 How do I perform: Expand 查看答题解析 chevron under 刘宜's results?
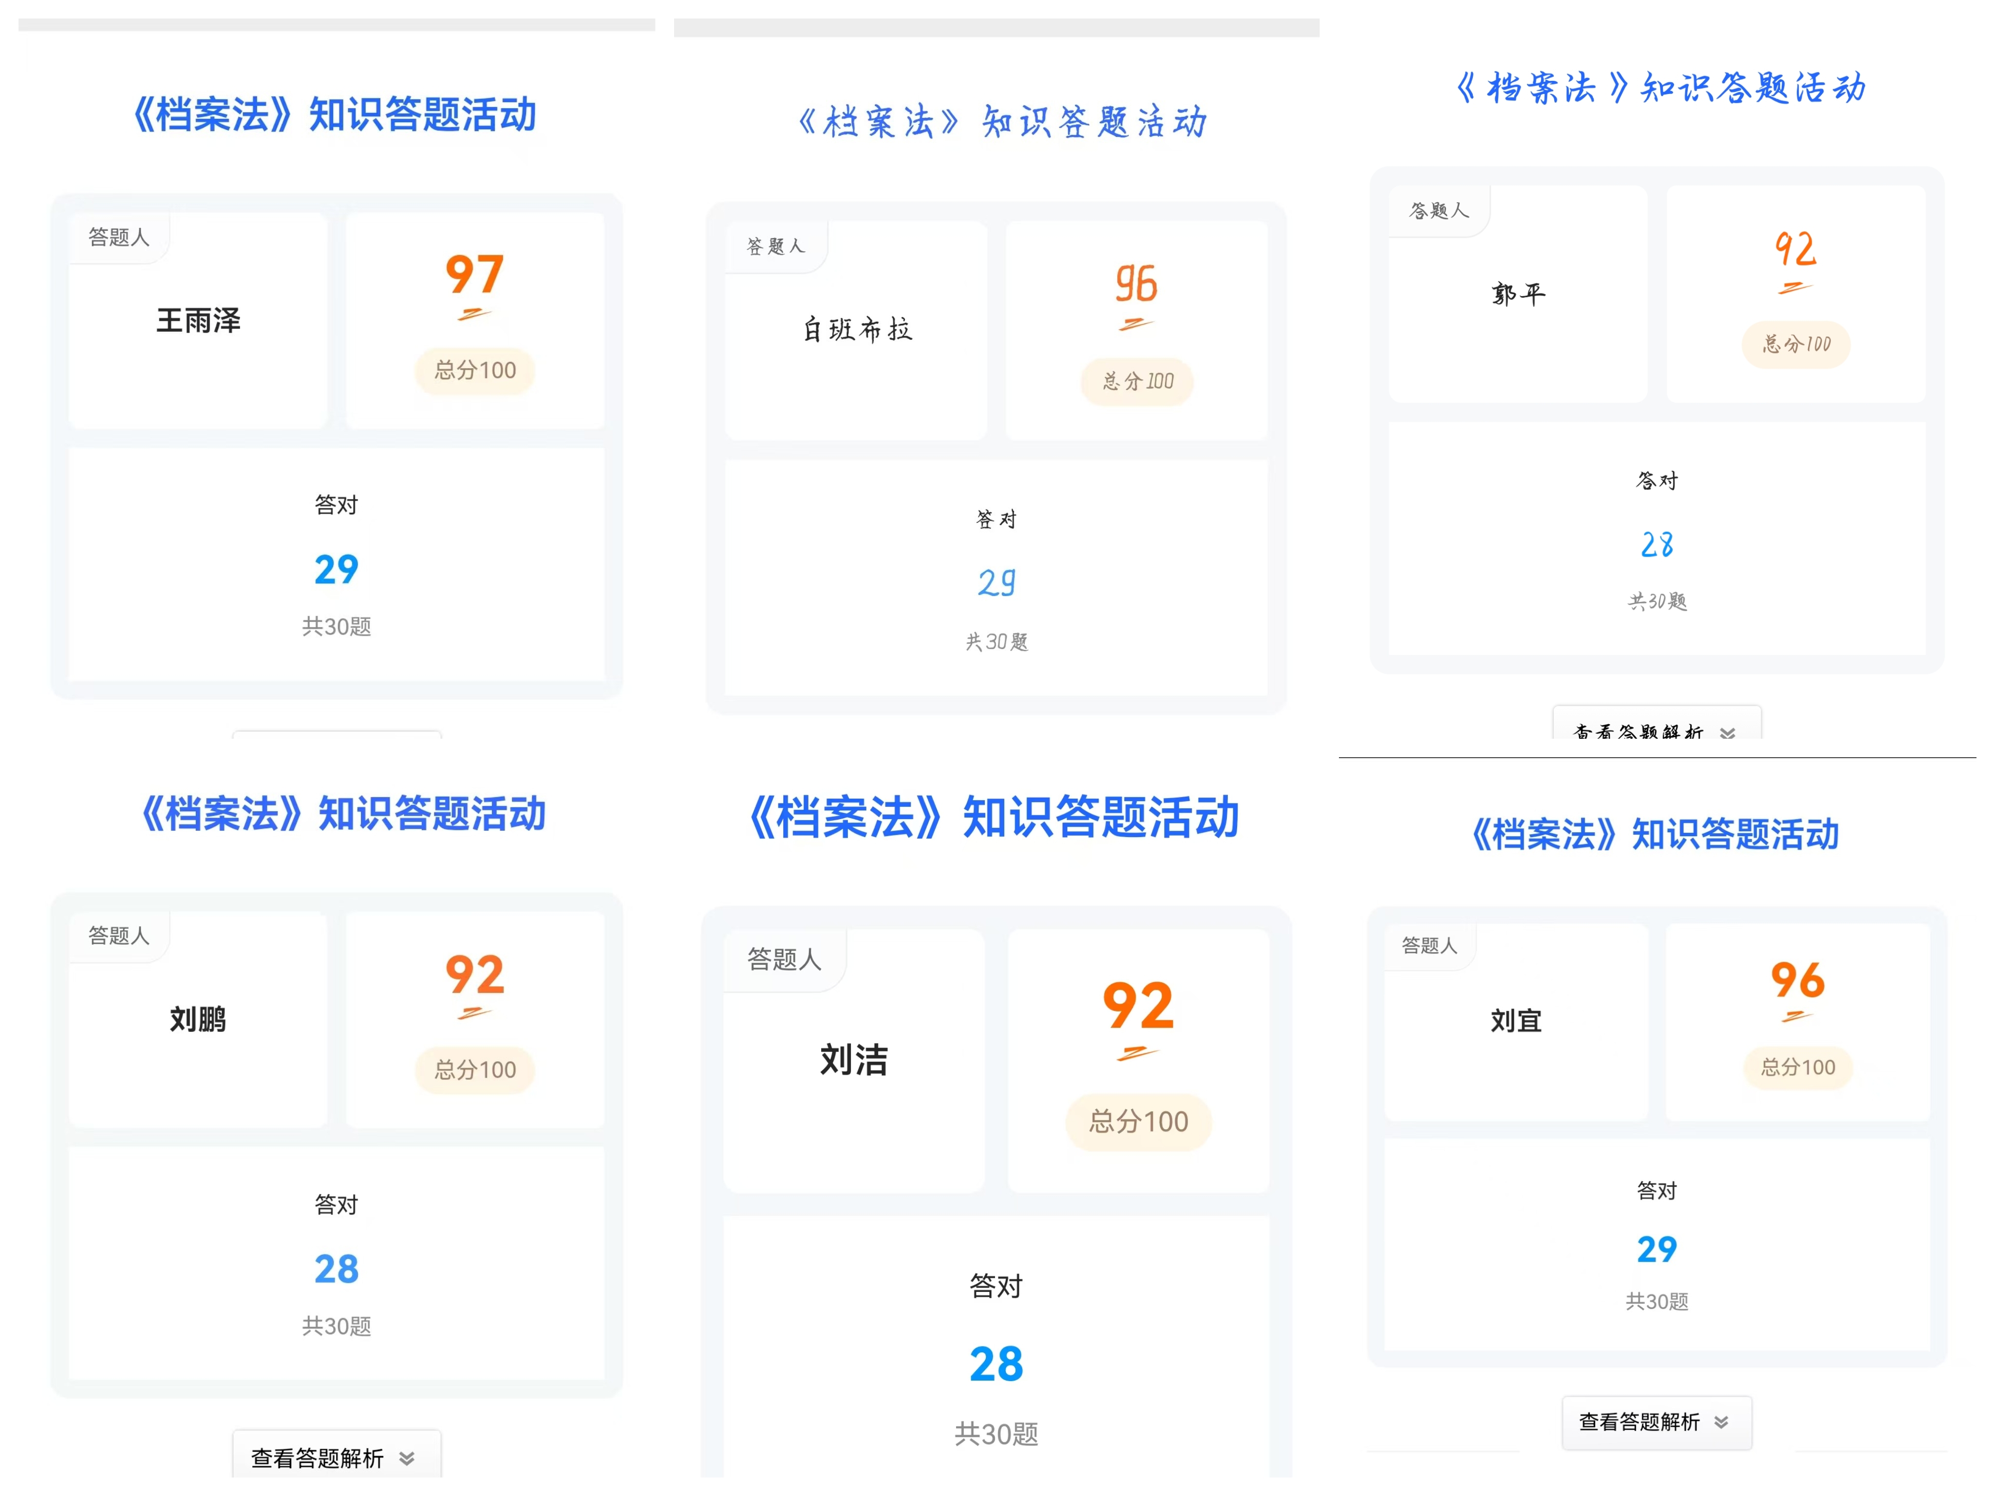[1722, 1422]
